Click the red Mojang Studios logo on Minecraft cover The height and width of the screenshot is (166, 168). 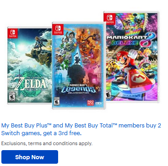pyautogui.click(x=90, y=103)
